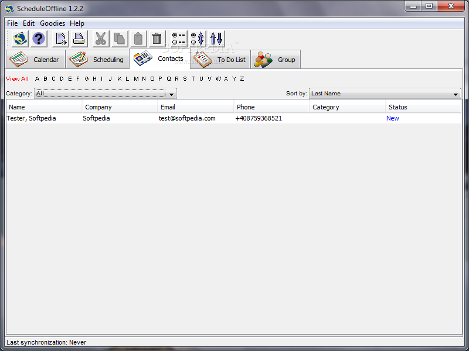Open the To Do List tab
Image resolution: width=469 pixels, height=351 pixels.
point(220,60)
